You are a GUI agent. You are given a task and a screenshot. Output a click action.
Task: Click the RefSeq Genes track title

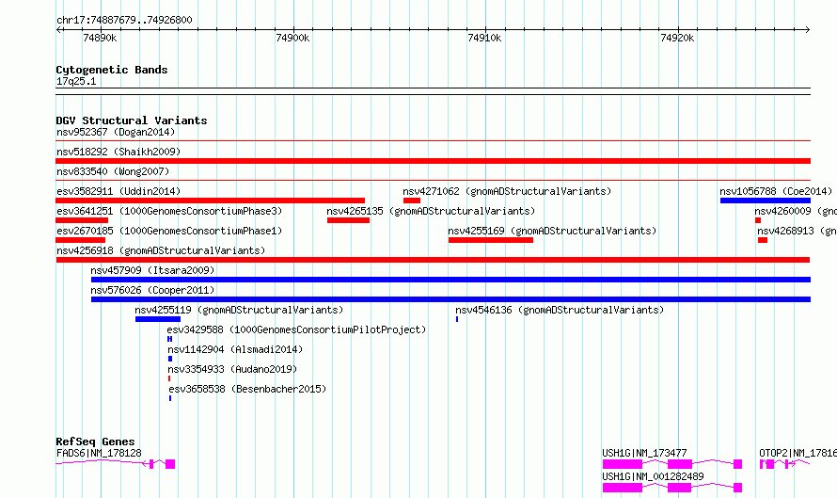[95, 442]
